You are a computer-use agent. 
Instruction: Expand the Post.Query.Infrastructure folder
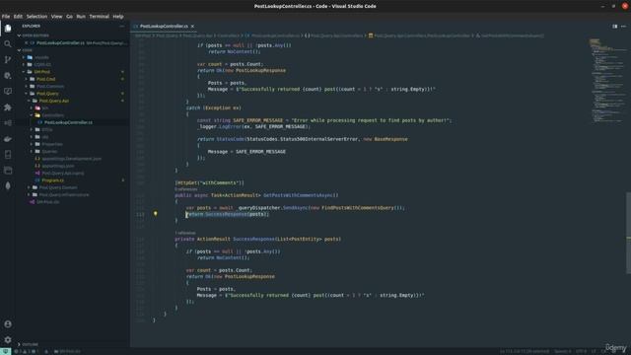coord(63,195)
